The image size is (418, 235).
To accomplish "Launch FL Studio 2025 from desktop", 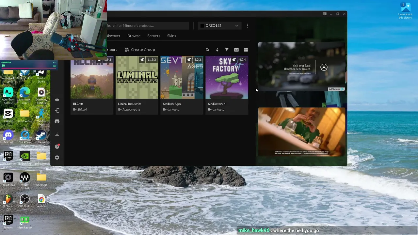I will 8,202.
